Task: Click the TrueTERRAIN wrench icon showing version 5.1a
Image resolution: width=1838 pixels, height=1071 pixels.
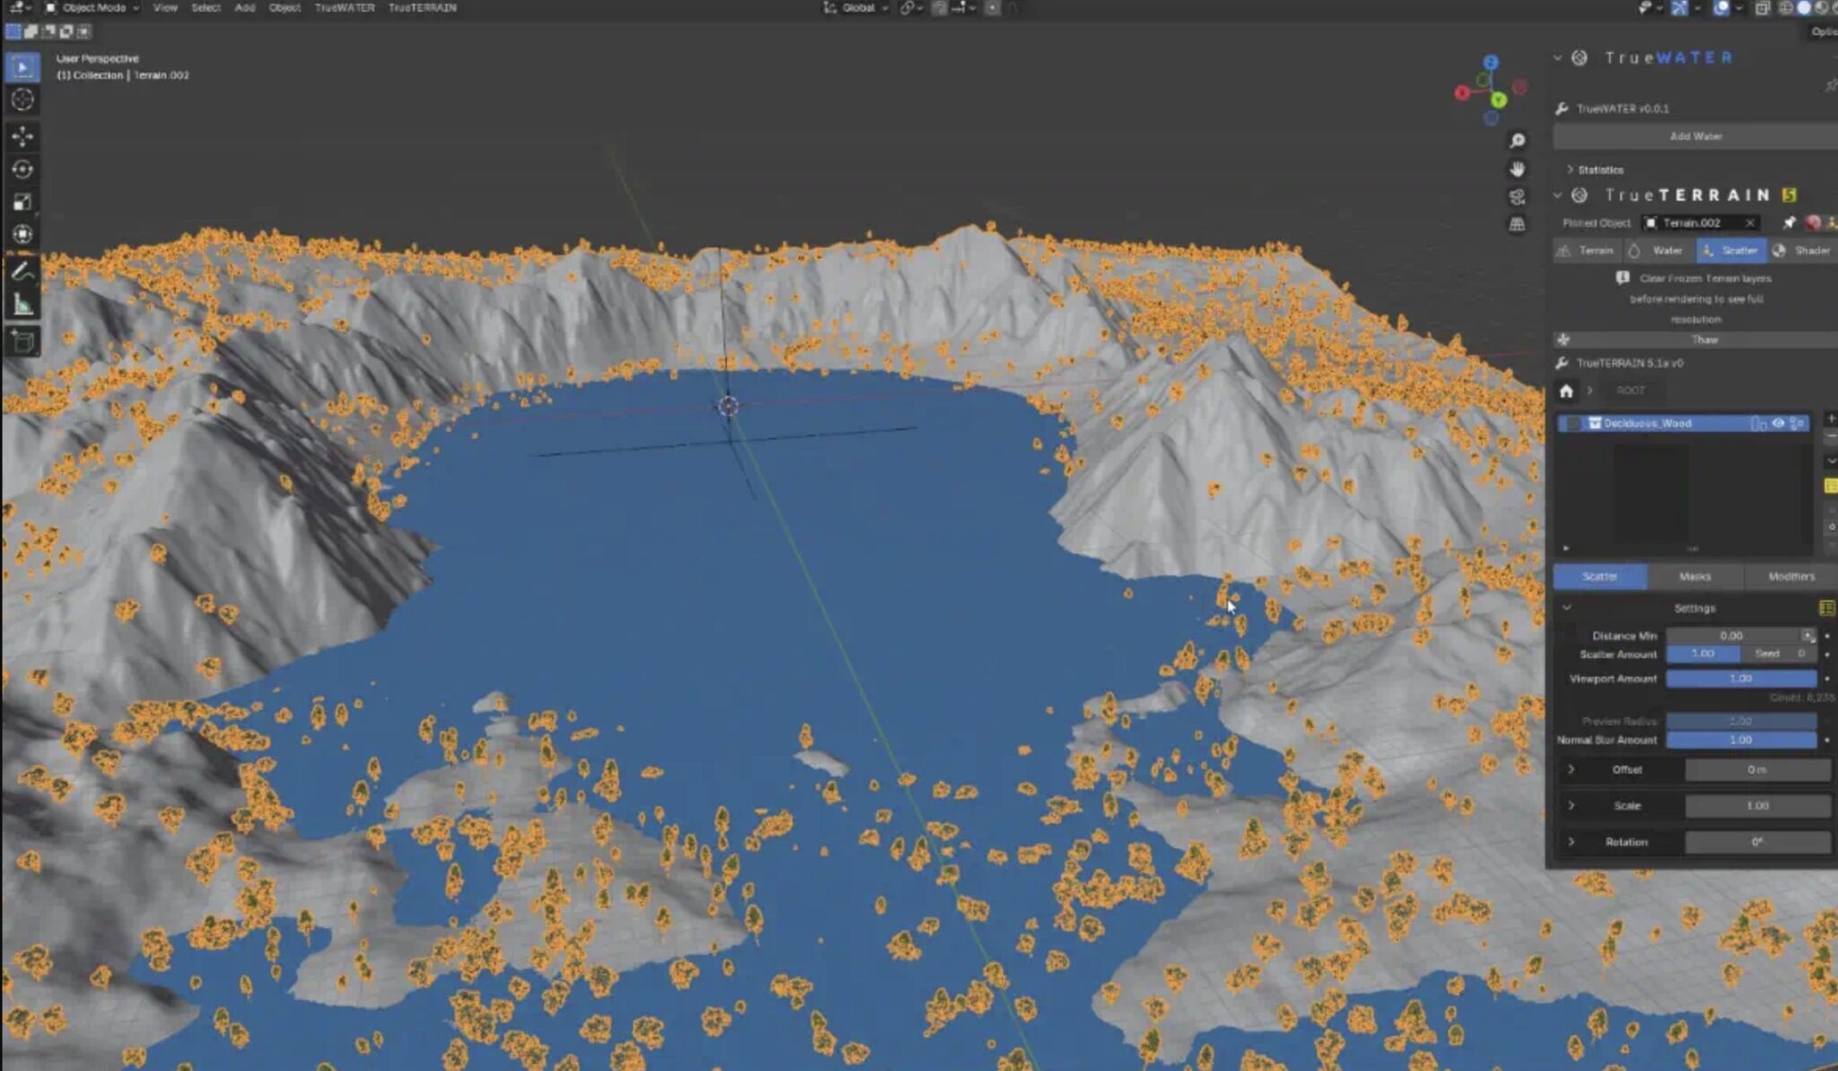Action: tap(1562, 362)
